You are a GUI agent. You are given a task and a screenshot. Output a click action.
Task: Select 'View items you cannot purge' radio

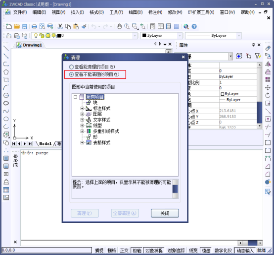click(94, 74)
